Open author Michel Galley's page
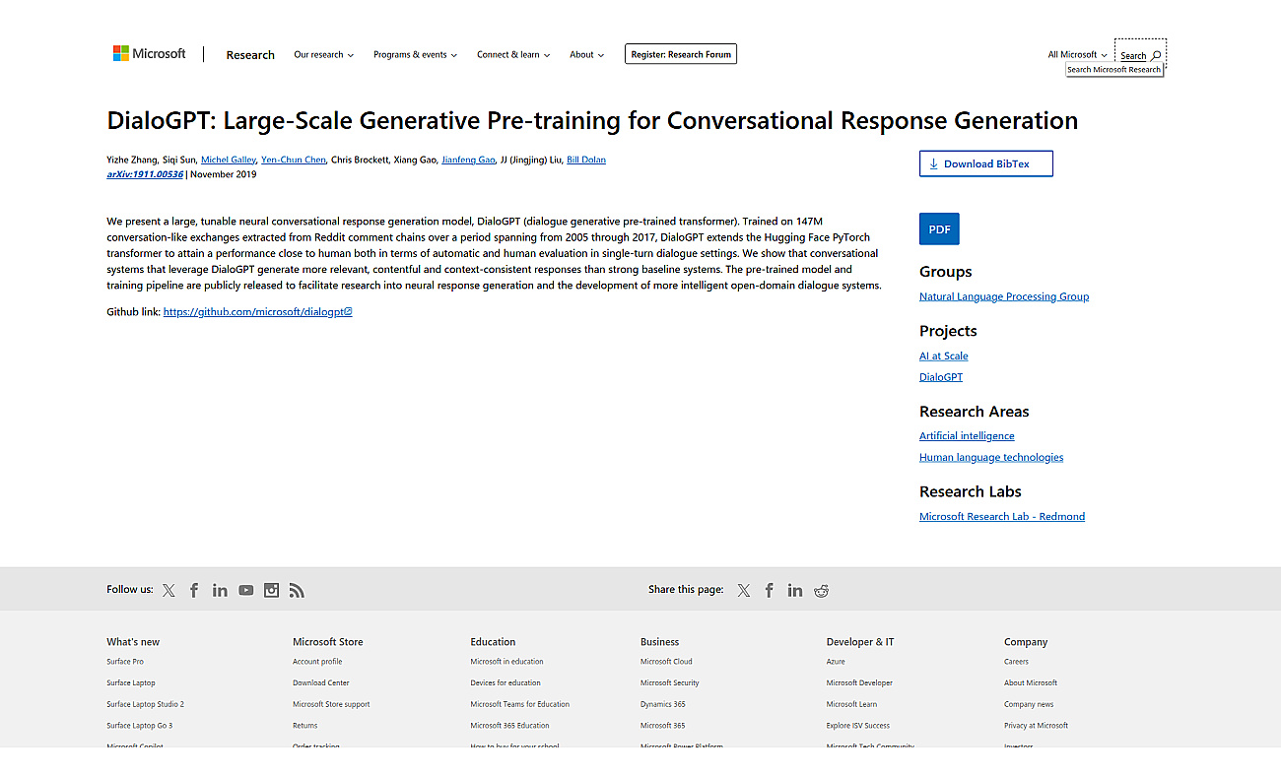 229,160
